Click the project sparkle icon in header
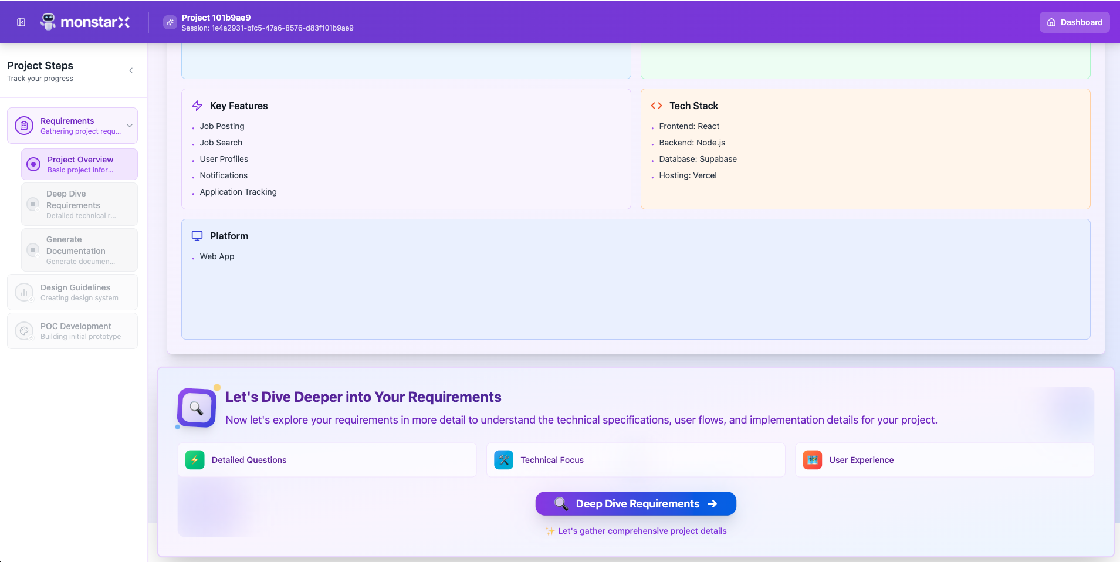This screenshot has height=562, width=1120. pos(170,22)
